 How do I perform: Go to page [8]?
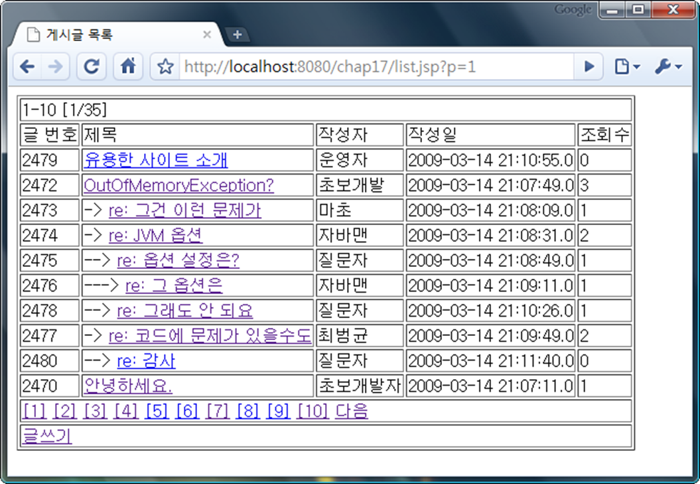click(247, 410)
